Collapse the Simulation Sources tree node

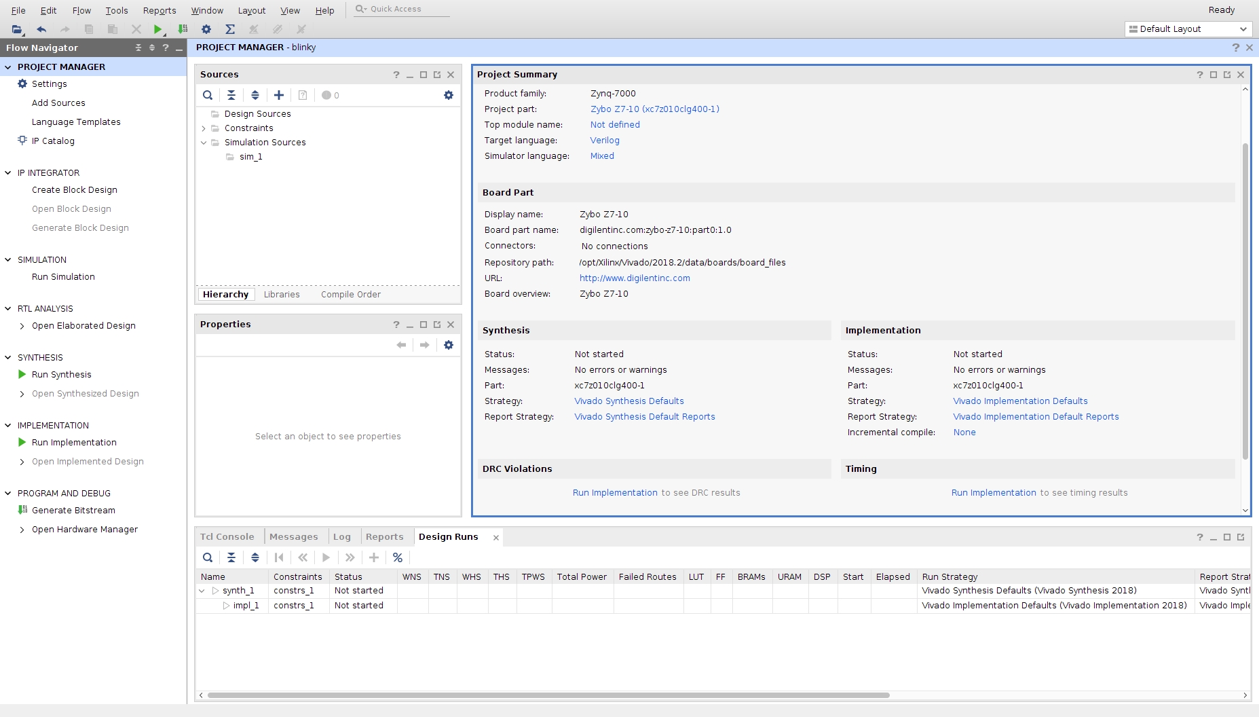[204, 143]
